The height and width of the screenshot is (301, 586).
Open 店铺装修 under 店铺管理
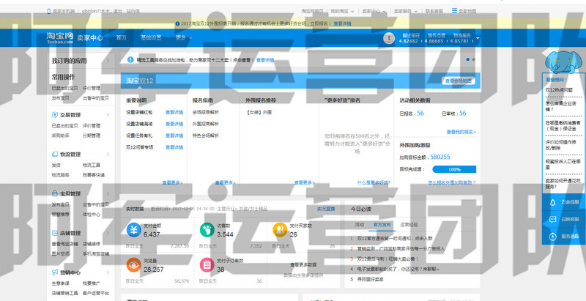coord(91,244)
